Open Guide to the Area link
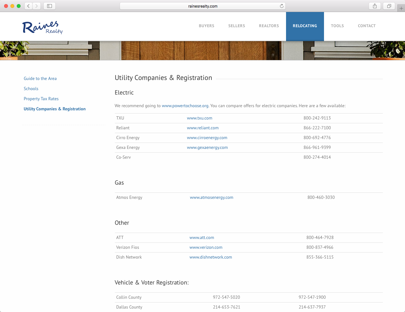This screenshot has width=405, height=312. [40, 78]
